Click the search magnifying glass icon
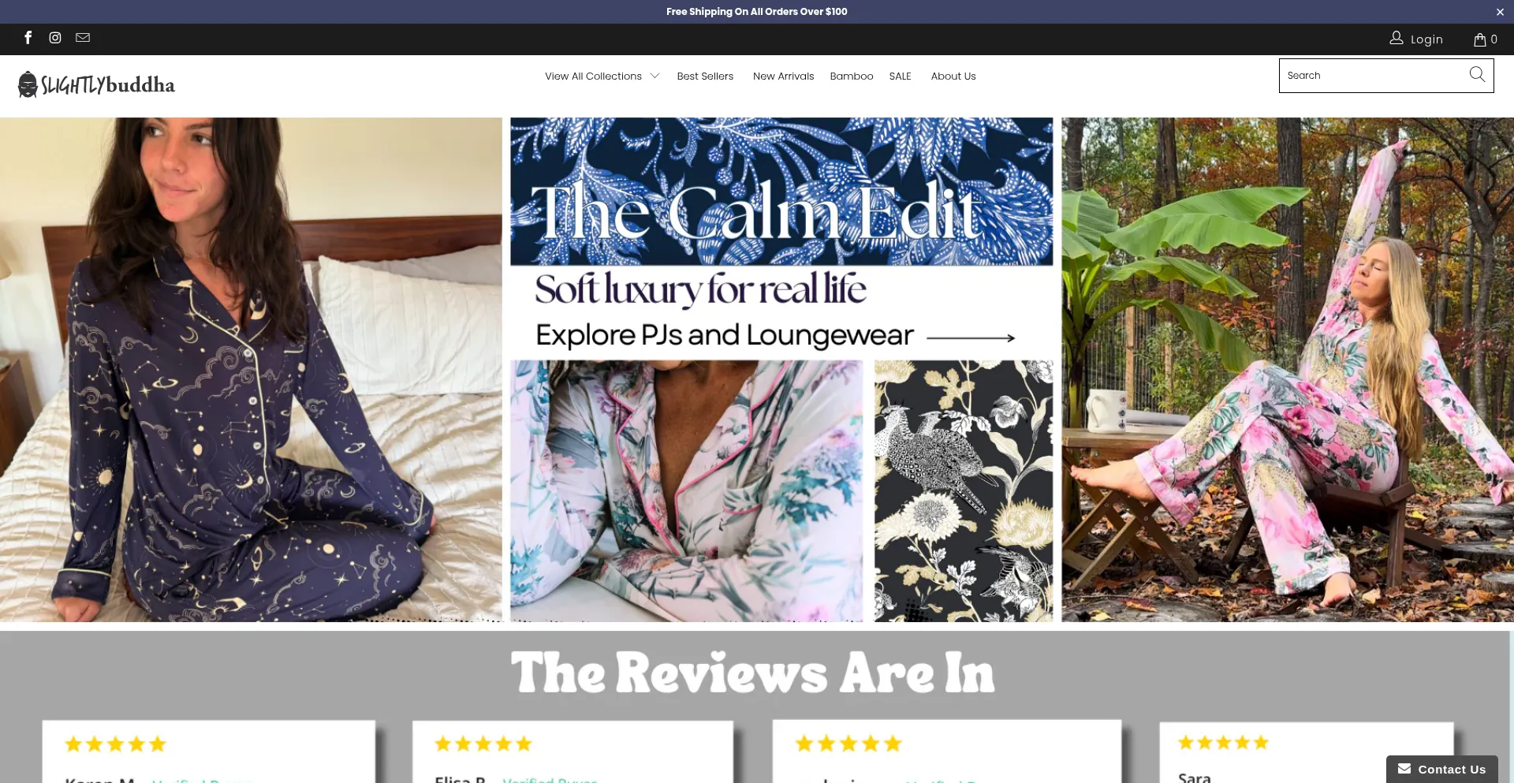Image resolution: width=1514 pixels, height=783 pixels. [x=1477, y=75]
